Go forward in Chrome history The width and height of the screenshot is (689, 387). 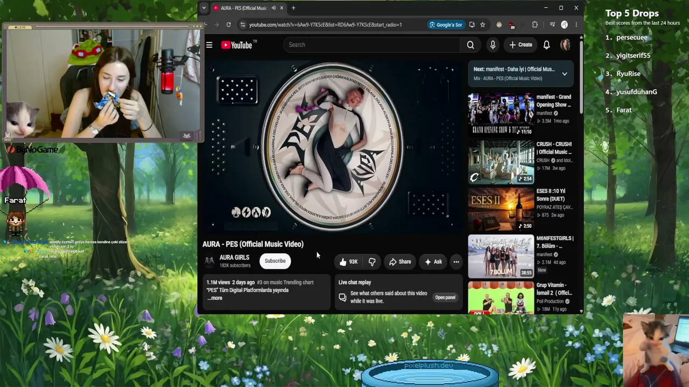click(217, 25)
